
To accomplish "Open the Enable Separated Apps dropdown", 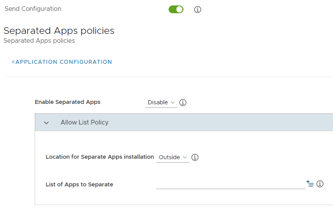I will click(161, 102).
